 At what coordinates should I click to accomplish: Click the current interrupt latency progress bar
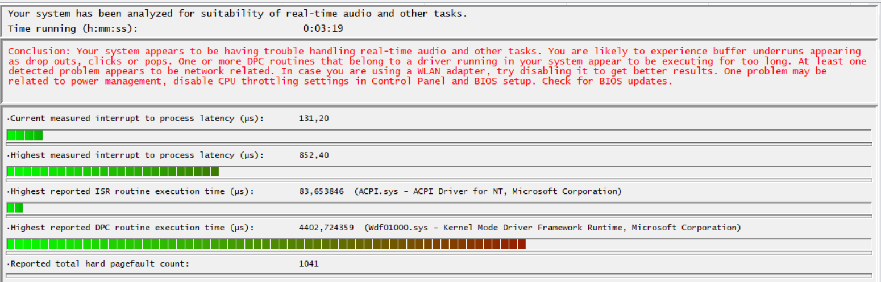(x=439, y=135)
